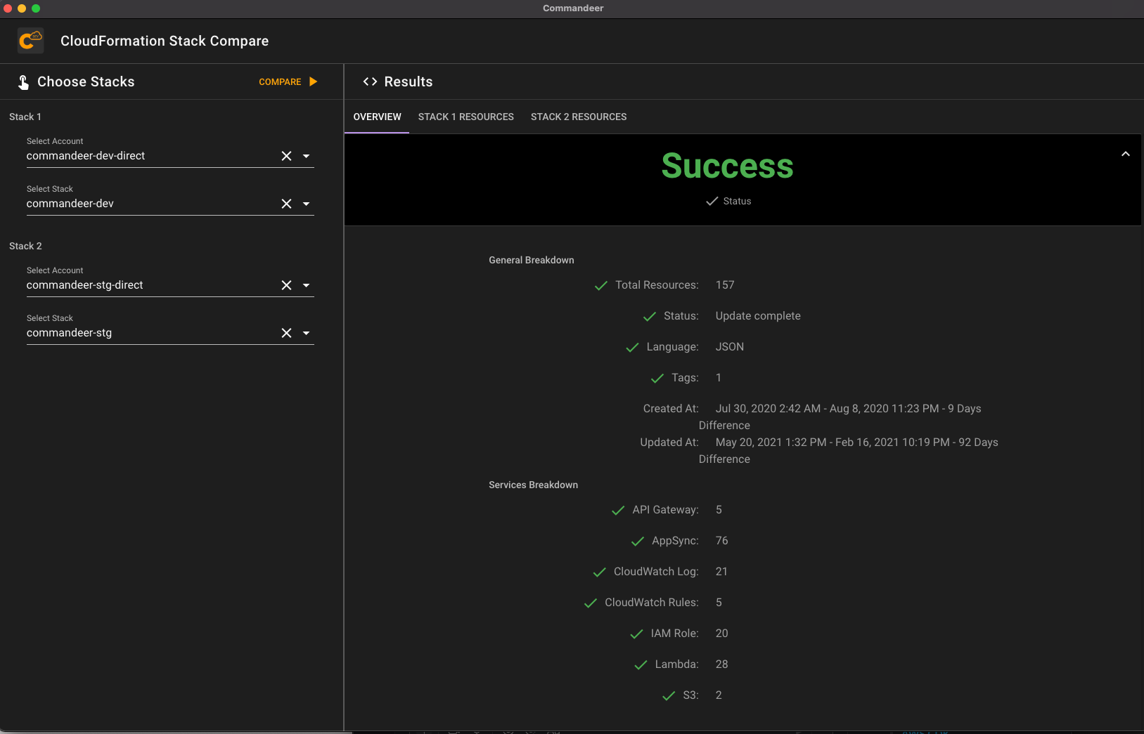Click the General Breakdown heading
The image size is (1144, 734).
(x=531, y=260)
